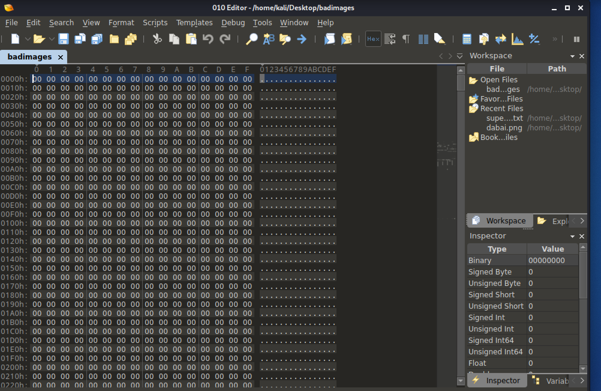Toggle word wrap toolbar icon
This screenshot has height=391, width=601.
[x=390, y=39]
